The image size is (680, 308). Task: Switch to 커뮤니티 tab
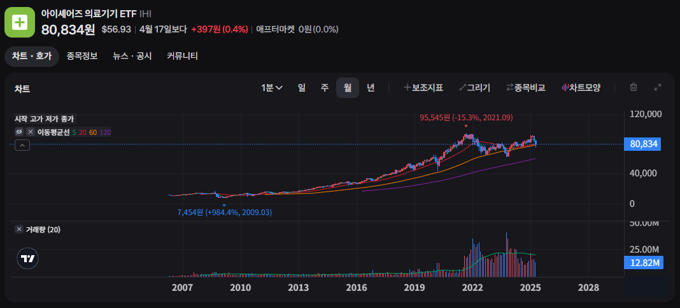182,56
